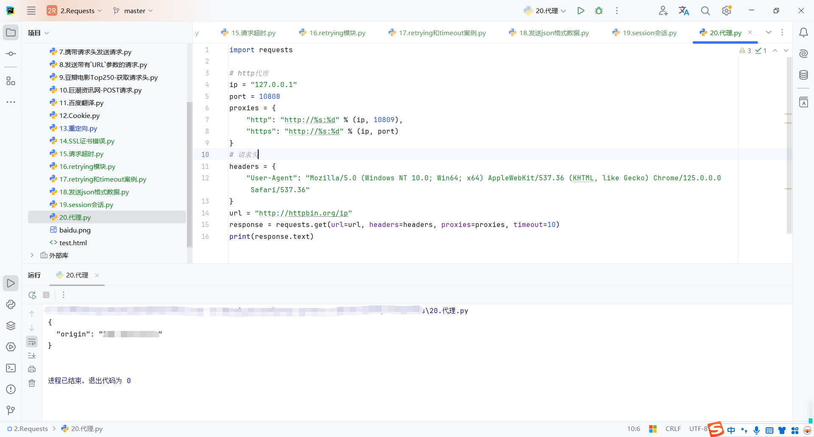This screenshot has width=814, height=437.
Task: Rerun the 20.代理 script
Action: pyautogui.click(x=32, y=295)
